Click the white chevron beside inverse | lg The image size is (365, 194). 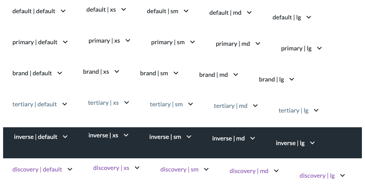pos(313,143)
